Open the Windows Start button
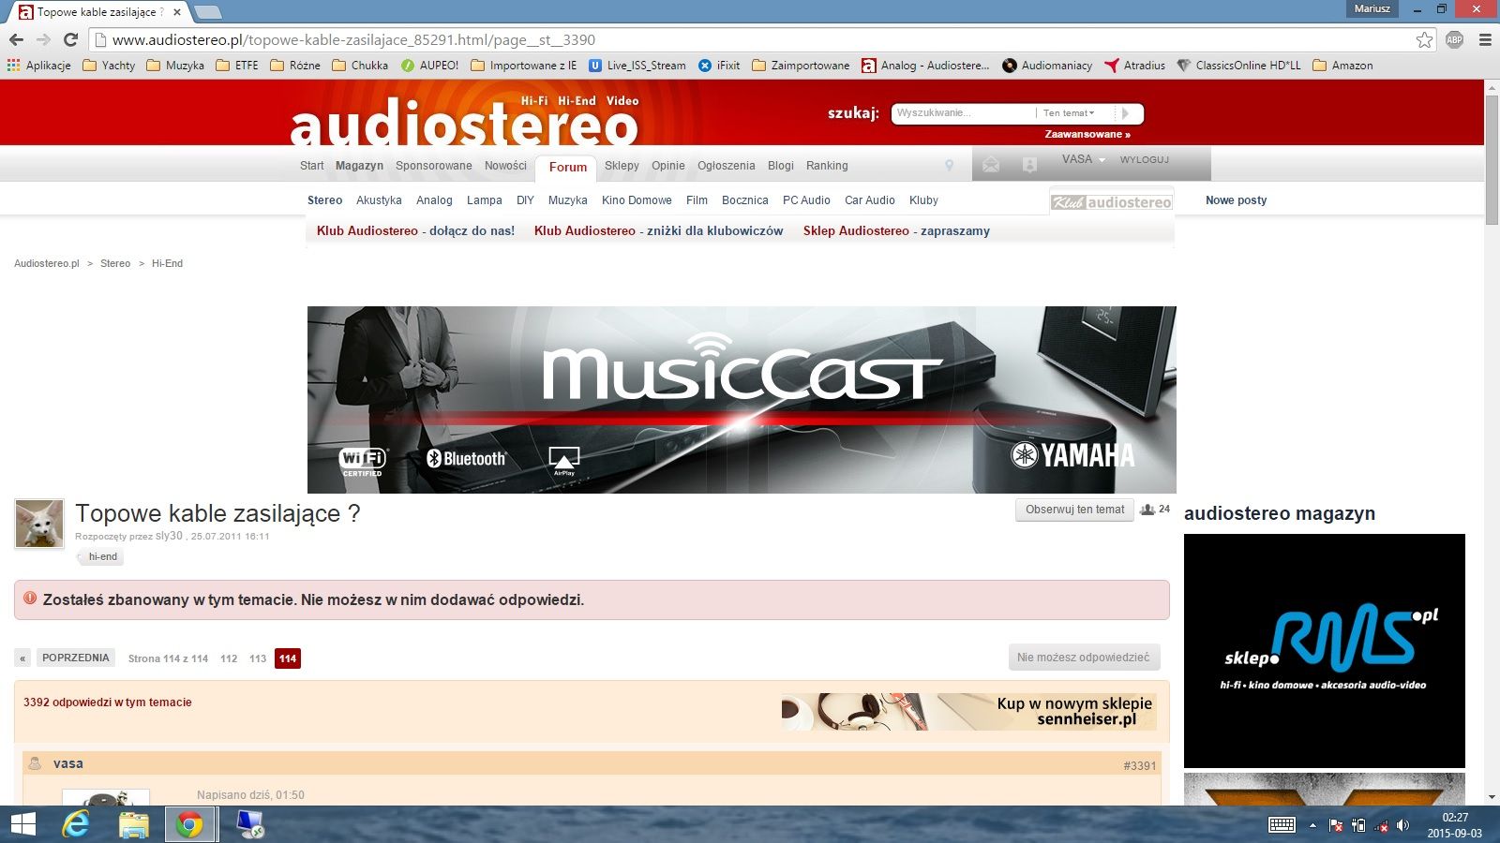Image resolution: width=1500 pixels, height=843 pixels. click(22, 824)
